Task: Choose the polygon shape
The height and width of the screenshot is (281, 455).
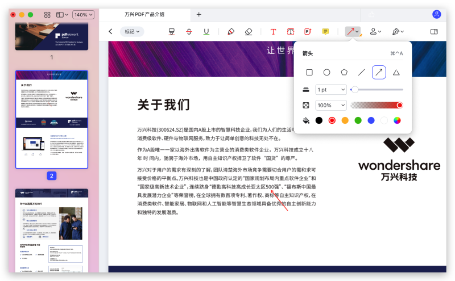Action: (344, 73)
